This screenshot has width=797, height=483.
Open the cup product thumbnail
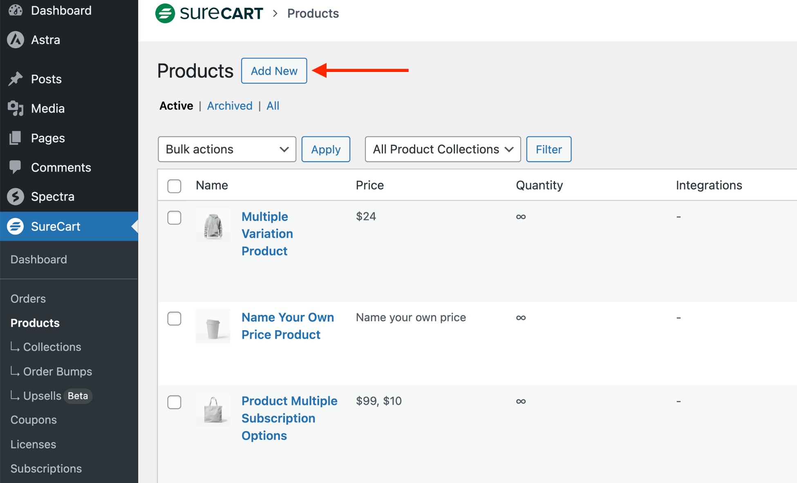(x=213, y=326)
